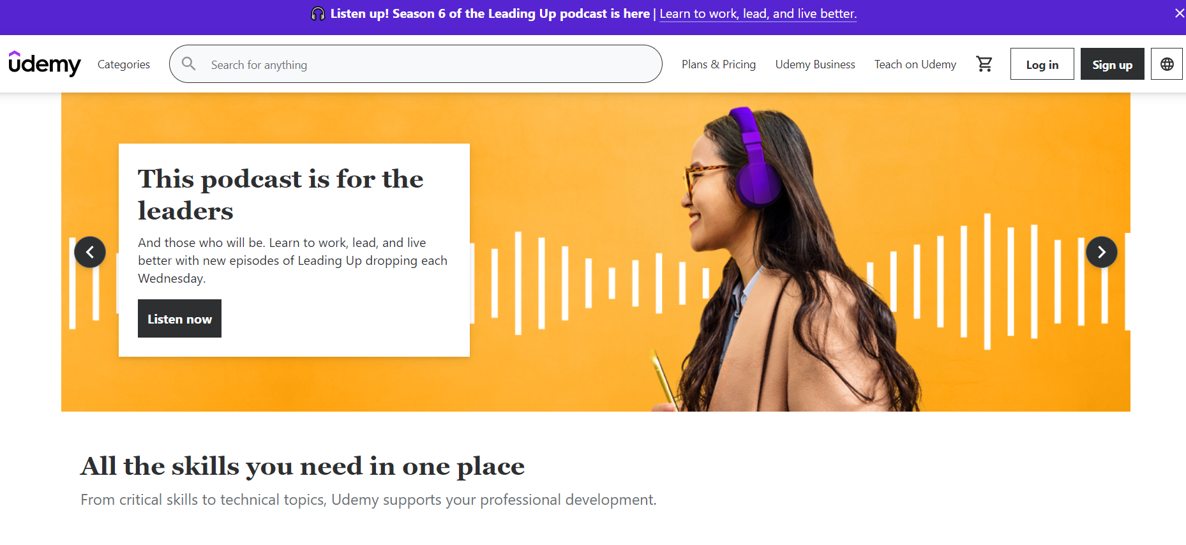Dismiss the purple announcement banner

click(1179, 13)
